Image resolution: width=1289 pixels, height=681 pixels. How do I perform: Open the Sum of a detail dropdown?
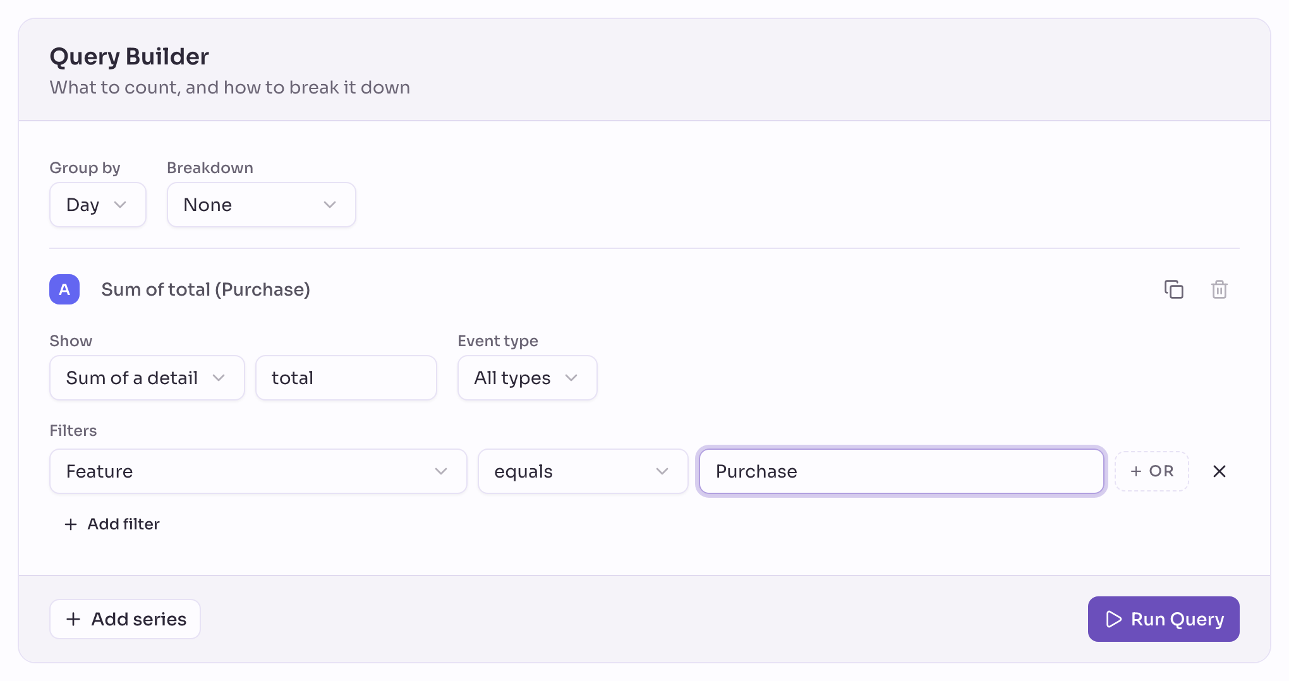(147, 378)
